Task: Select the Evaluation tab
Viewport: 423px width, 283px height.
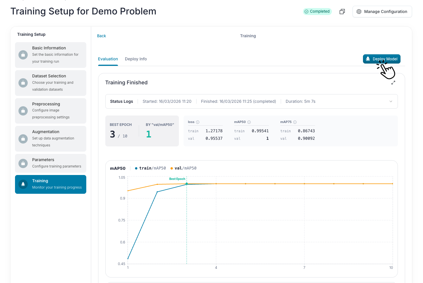Action: click(x=108, y=59)
